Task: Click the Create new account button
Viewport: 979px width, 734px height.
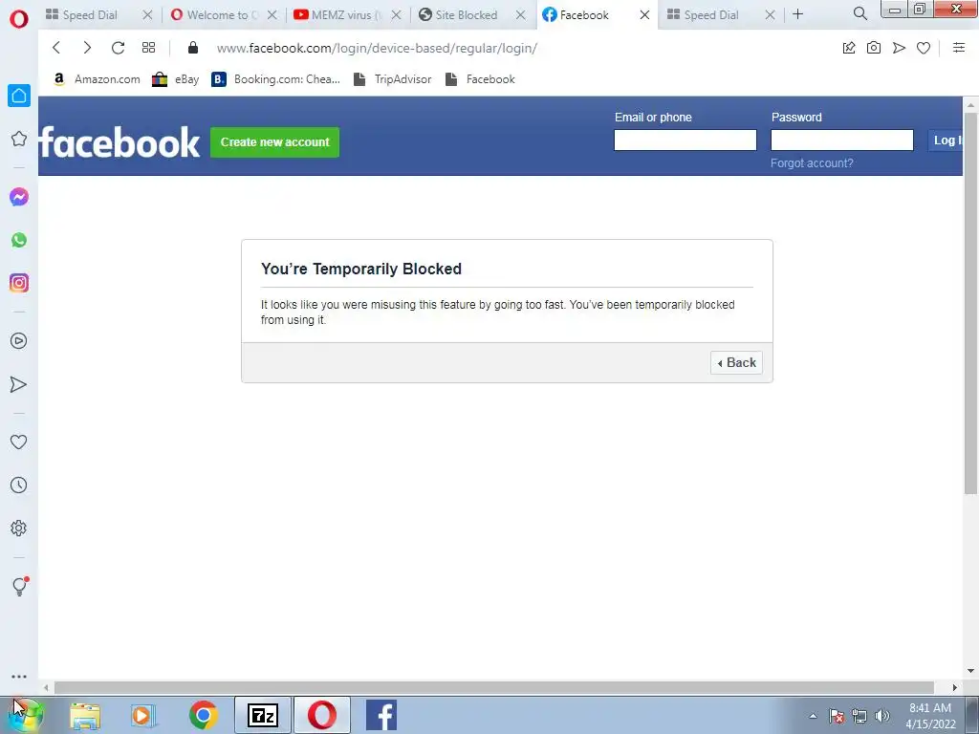Action: pyautogui.click(x=274, y=142)
